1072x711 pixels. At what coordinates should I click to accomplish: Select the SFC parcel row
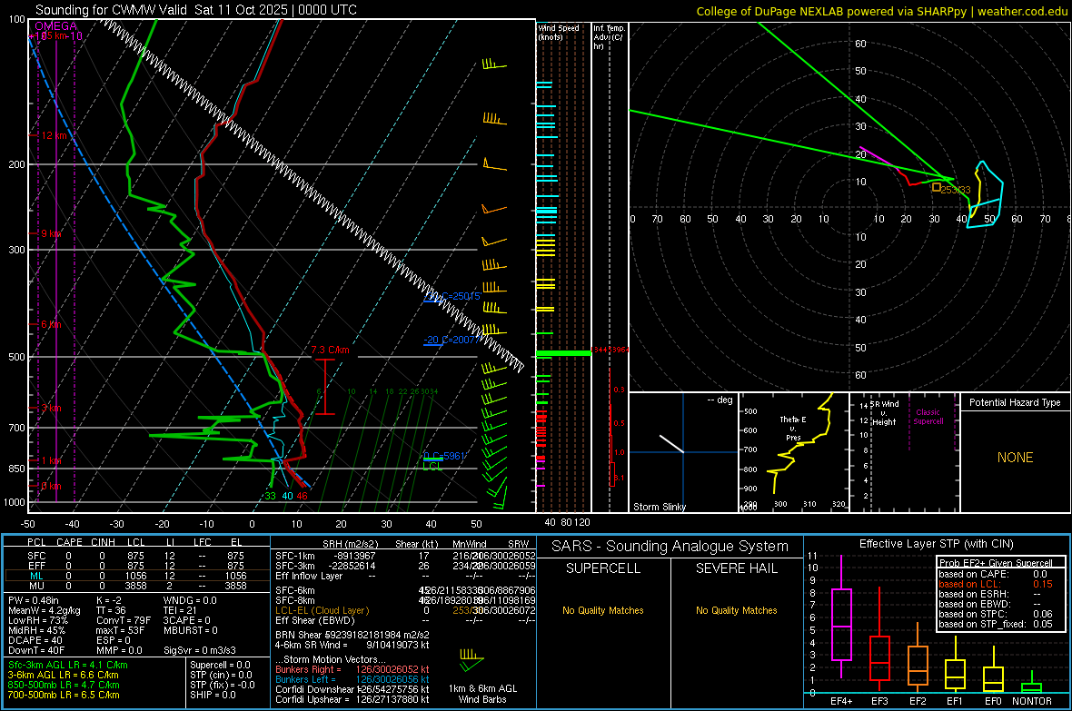coord(137,556)
